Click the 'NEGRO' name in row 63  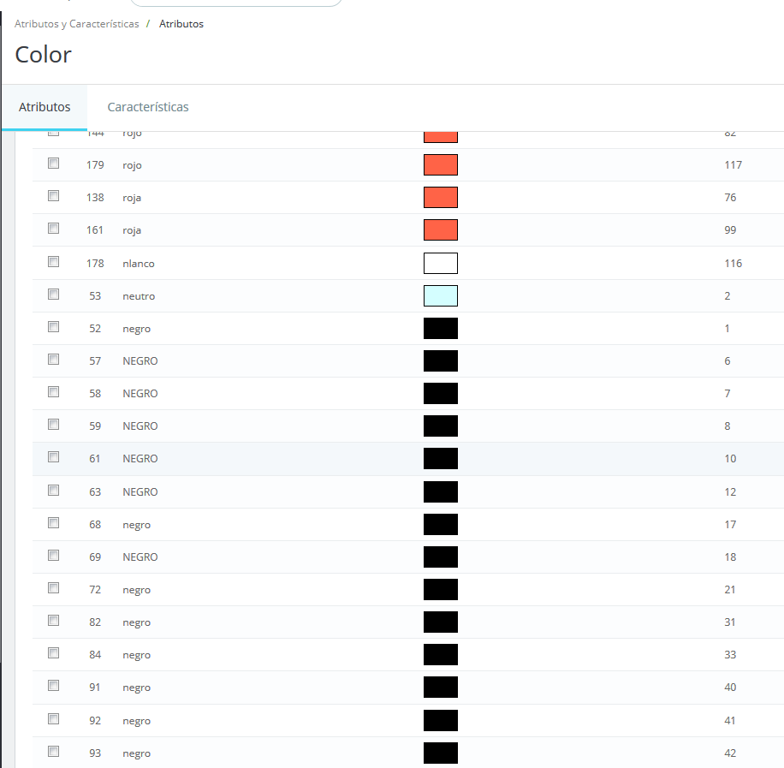tap(140, 492)
